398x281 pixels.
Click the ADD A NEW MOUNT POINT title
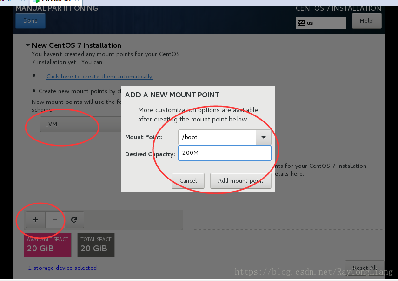(172, 95)
